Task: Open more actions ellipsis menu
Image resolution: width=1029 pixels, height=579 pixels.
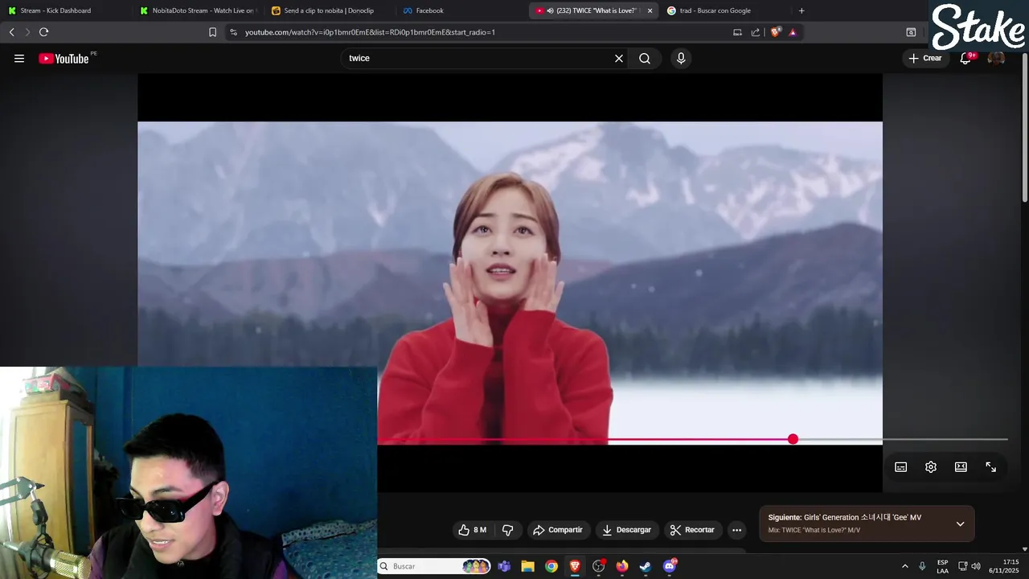Action: pyautogui.click(x=736, y=530)
